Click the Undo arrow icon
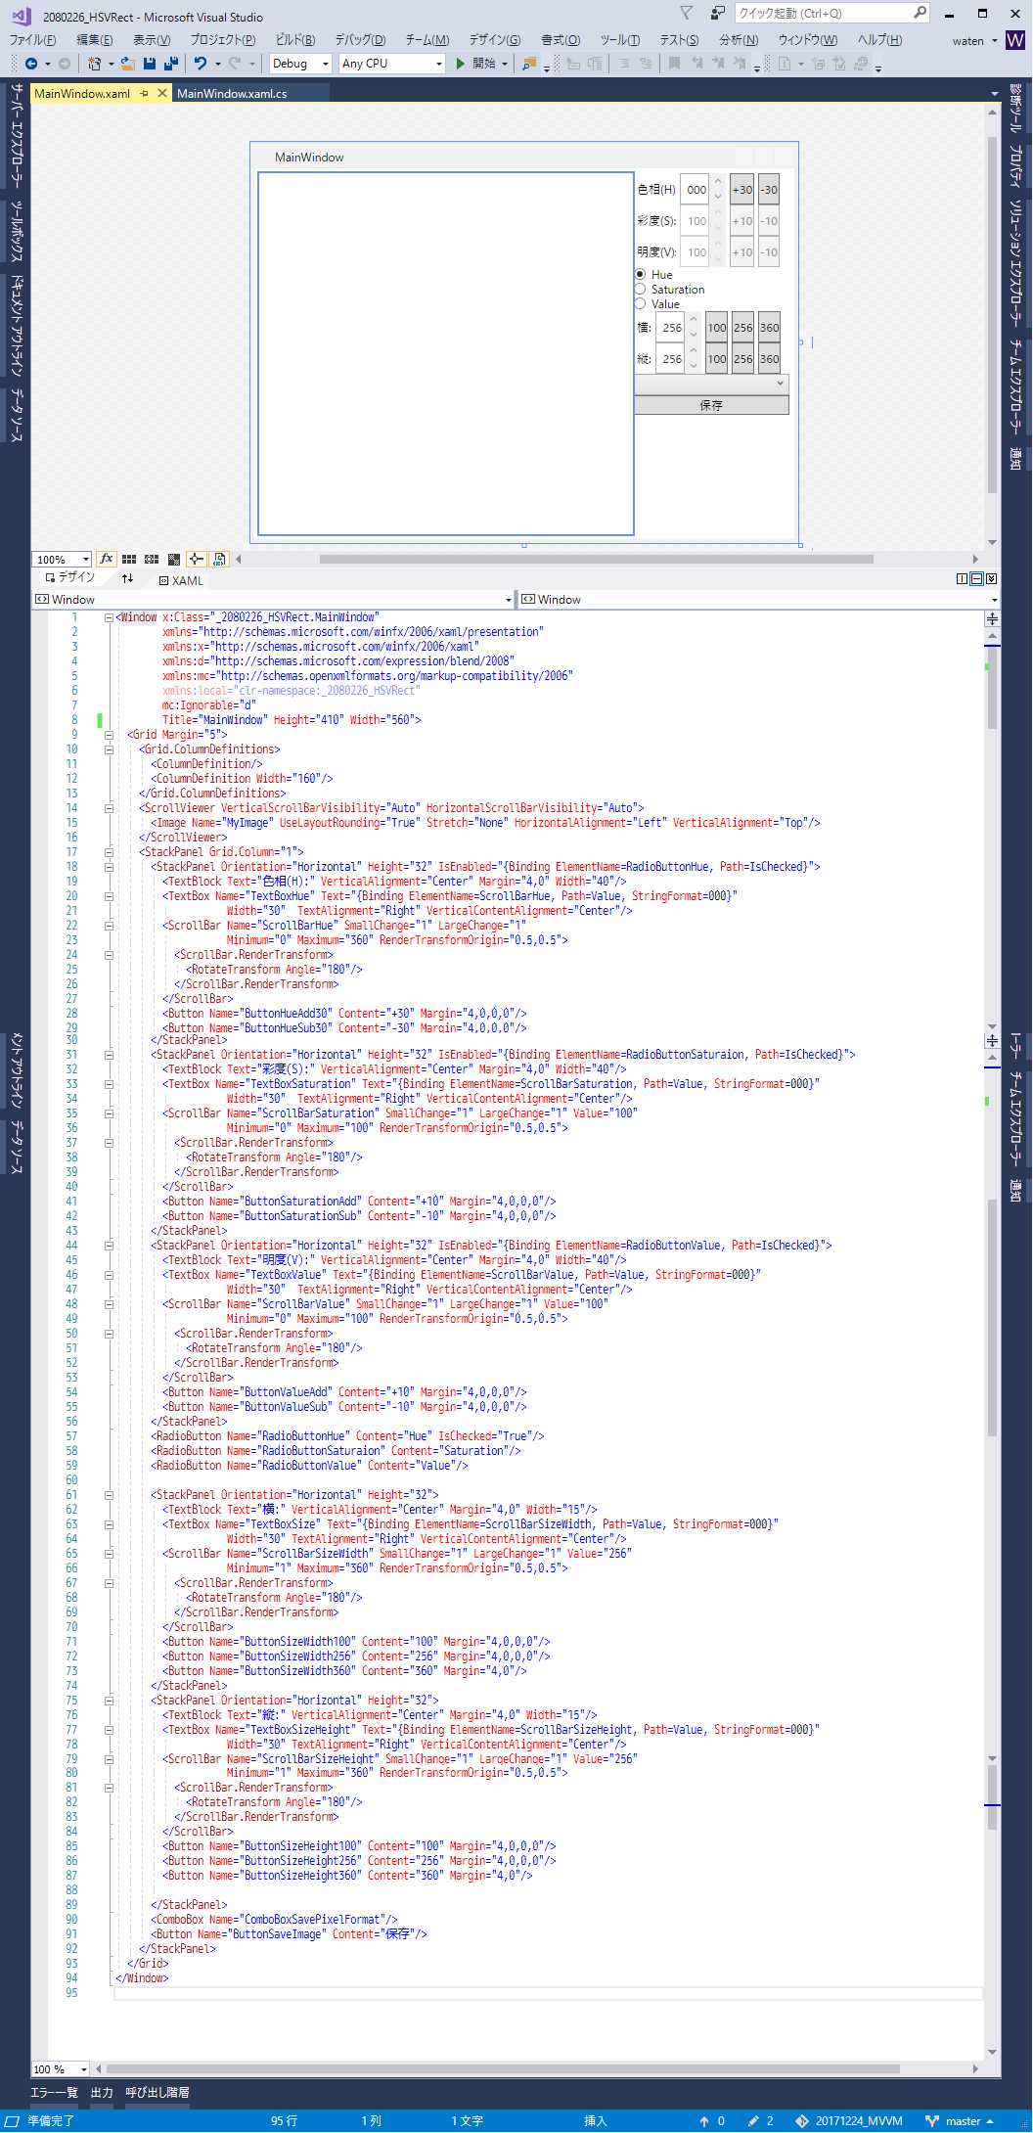 pyautogui.click(x=201, y=64)
